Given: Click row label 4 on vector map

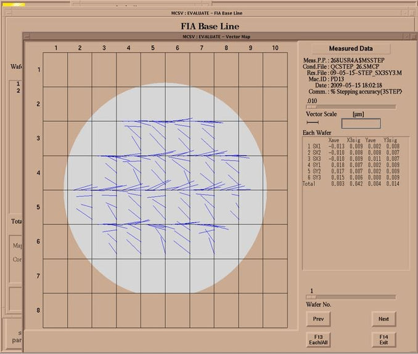Looking at the screenshot, I should pyautogui.click(x=38, y=173).
